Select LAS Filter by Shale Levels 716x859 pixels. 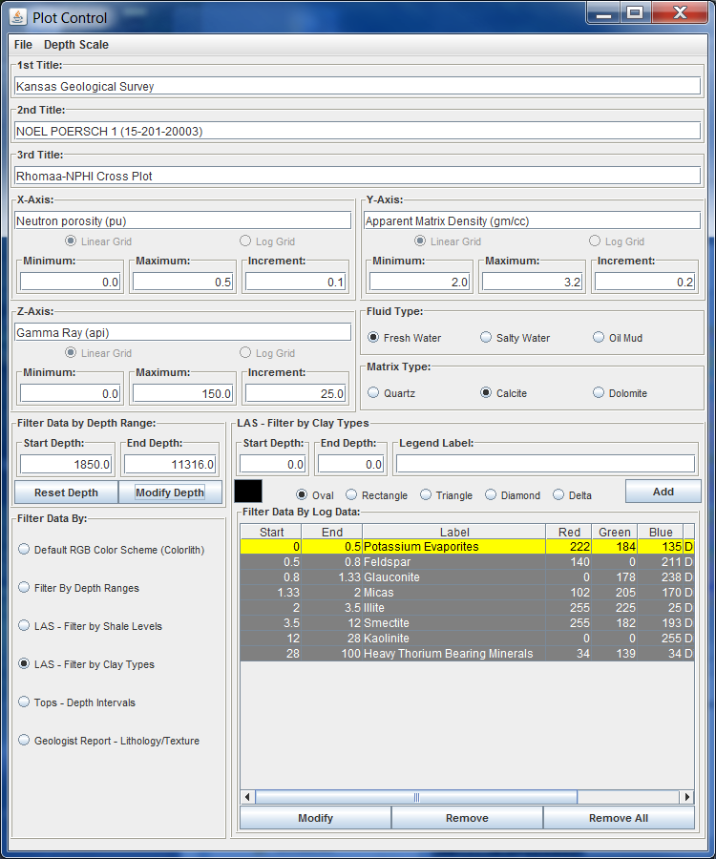(24, 625)
